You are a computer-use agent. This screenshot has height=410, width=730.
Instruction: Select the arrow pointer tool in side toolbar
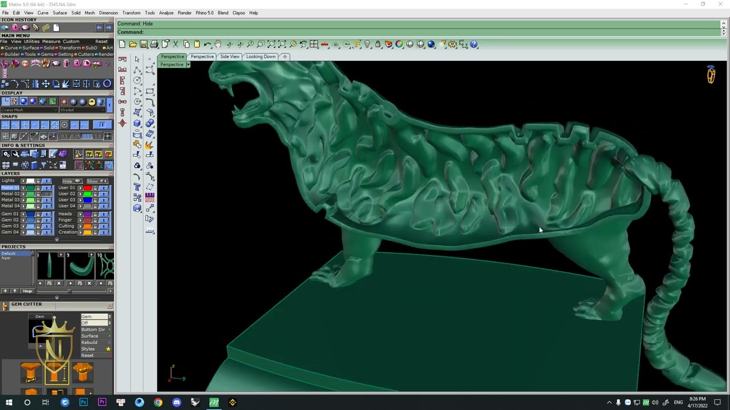tap(137, 59)
